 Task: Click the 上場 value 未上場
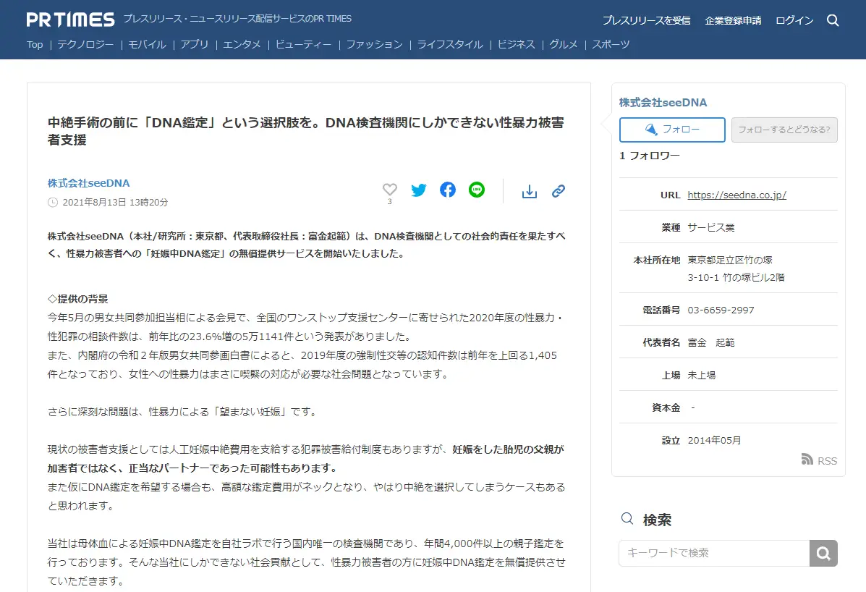[x=702, y=376]
